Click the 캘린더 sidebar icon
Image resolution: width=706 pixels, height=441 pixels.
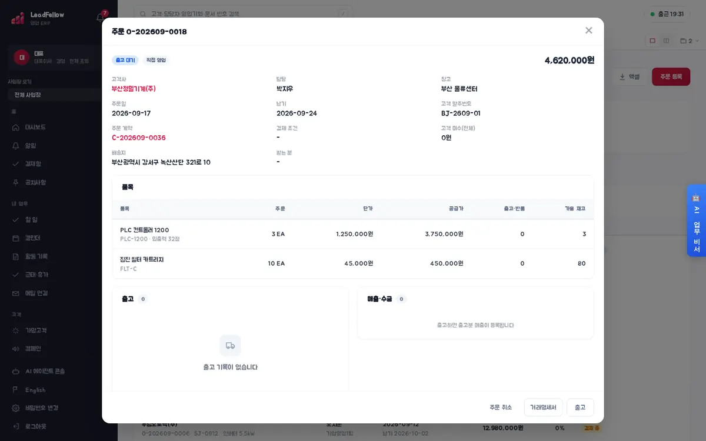click(x=16, y=238)
